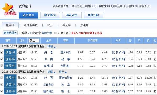
Task: Pick 平 odds 3.10 for 丹麦 match
Action: (139, 52)
